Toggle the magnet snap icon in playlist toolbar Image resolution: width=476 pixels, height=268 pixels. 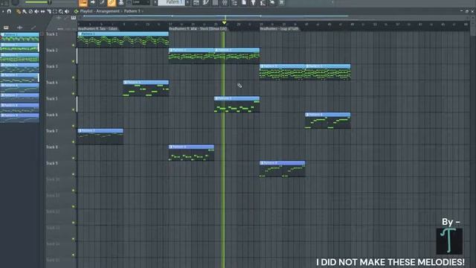click(9, 11)
